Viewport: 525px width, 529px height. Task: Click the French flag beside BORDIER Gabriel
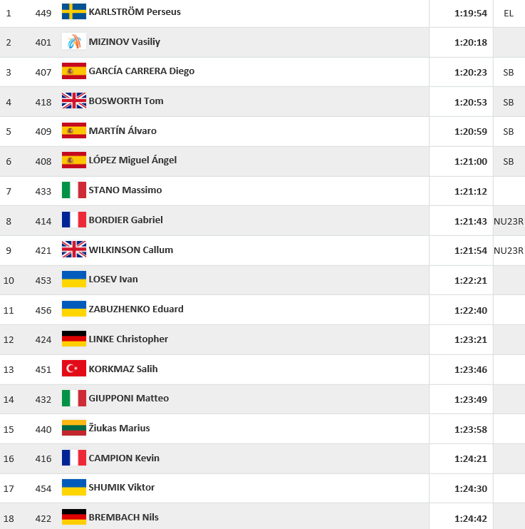pyautogui.click(x=74, y=220)
